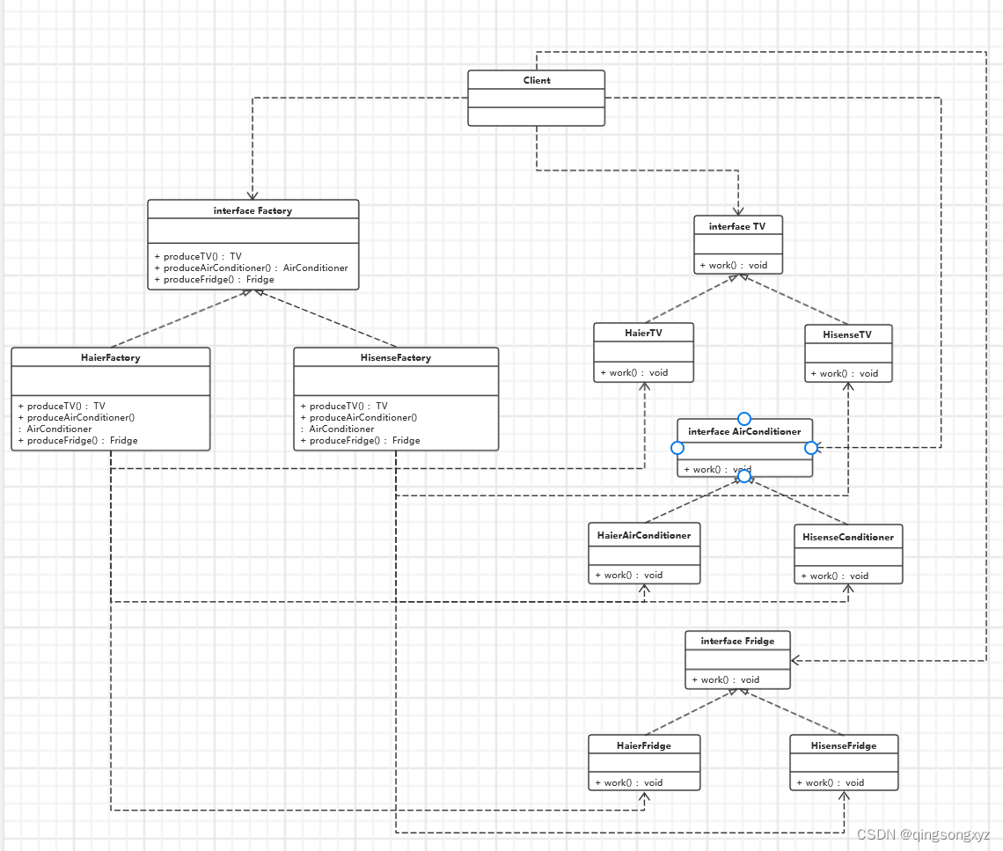Click the HaierFactory class header
The width and height of the screenshot is (1003, 851).
(111, 357)
